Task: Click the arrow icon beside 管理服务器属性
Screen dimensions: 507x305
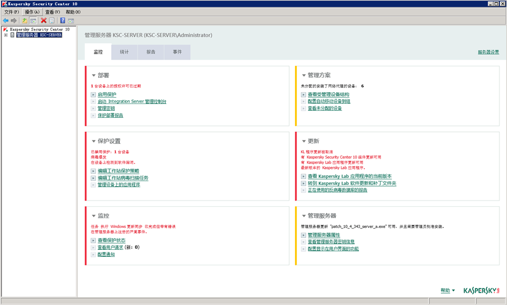Action: [303, 235]
